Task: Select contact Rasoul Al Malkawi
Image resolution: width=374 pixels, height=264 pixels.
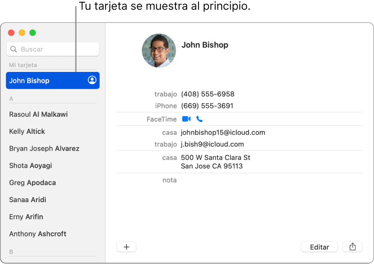Action: [x=38, y=114]
